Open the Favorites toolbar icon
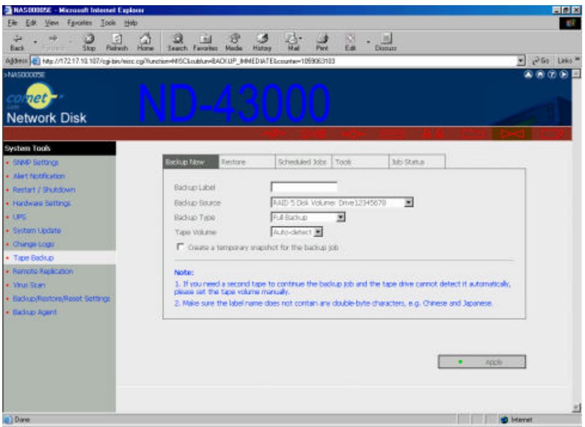Image resolution: width=585 pixels, height=427 pixels. click(x=205, y=38)
